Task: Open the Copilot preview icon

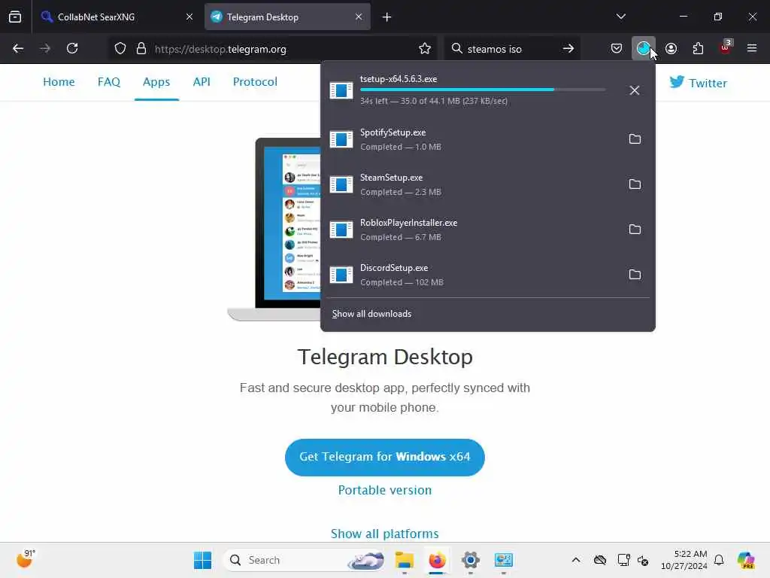Action: point(745,560)
